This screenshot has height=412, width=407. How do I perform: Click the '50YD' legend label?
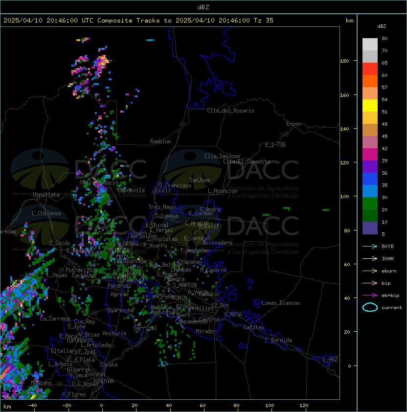[x=387, y=247]
